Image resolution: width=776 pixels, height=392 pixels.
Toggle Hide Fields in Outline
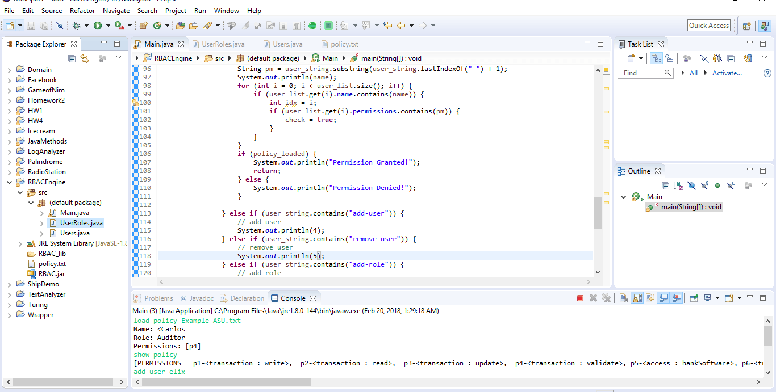(691, 186)
